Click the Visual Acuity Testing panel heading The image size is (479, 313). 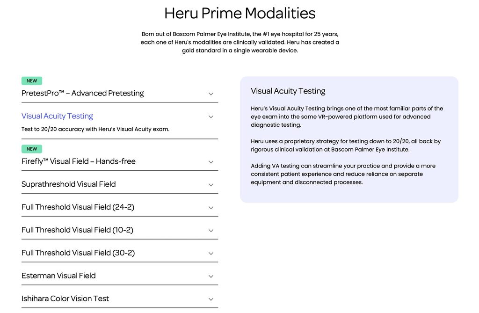tap(288, 91)
